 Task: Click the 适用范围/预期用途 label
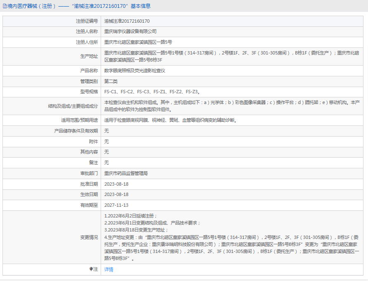click(80, 120)
